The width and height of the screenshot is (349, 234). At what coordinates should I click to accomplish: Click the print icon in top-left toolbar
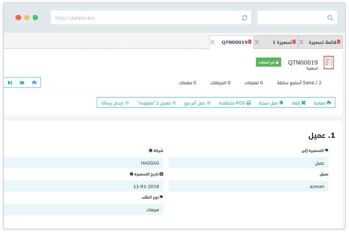(34, 83)
